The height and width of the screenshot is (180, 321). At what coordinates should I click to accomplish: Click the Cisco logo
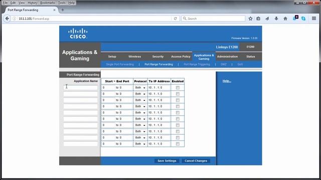(x=78, y=33)
